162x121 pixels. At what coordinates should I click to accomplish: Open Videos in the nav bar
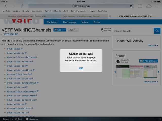tap(85, 22)
